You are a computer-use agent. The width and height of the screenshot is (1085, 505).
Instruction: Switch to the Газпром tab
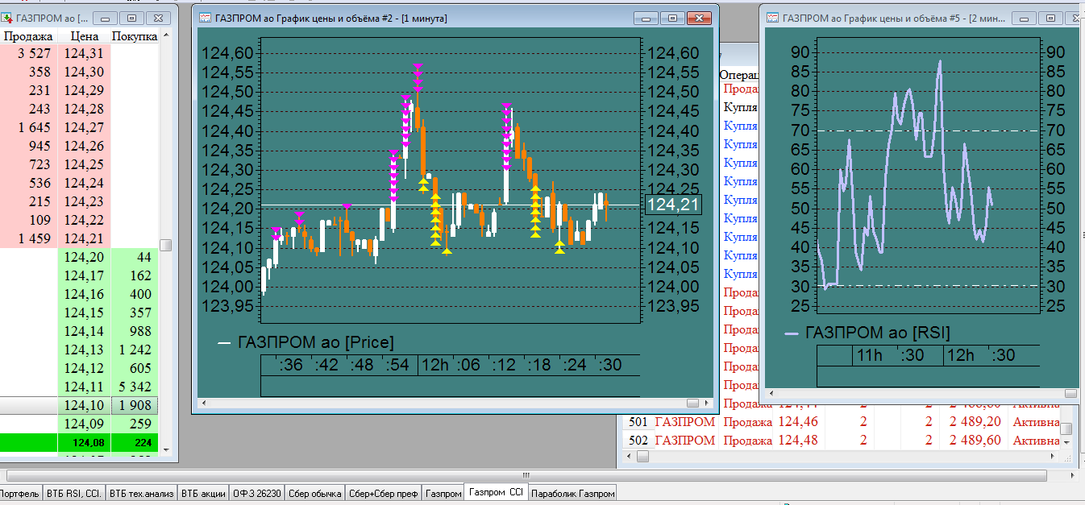coord(443,494)
